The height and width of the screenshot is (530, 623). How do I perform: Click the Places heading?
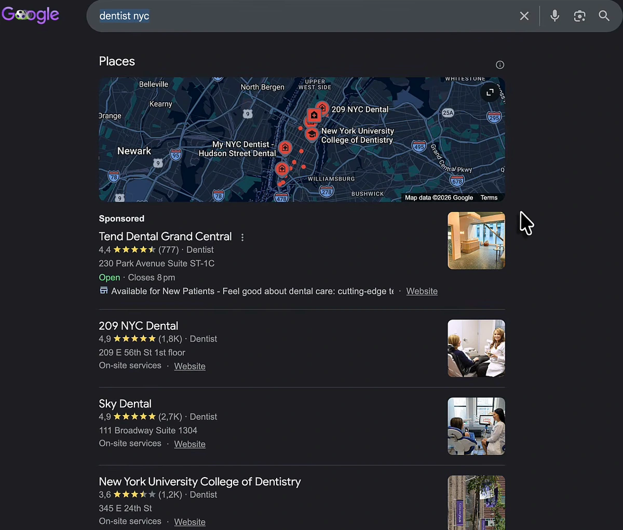[x=117, y=61]
